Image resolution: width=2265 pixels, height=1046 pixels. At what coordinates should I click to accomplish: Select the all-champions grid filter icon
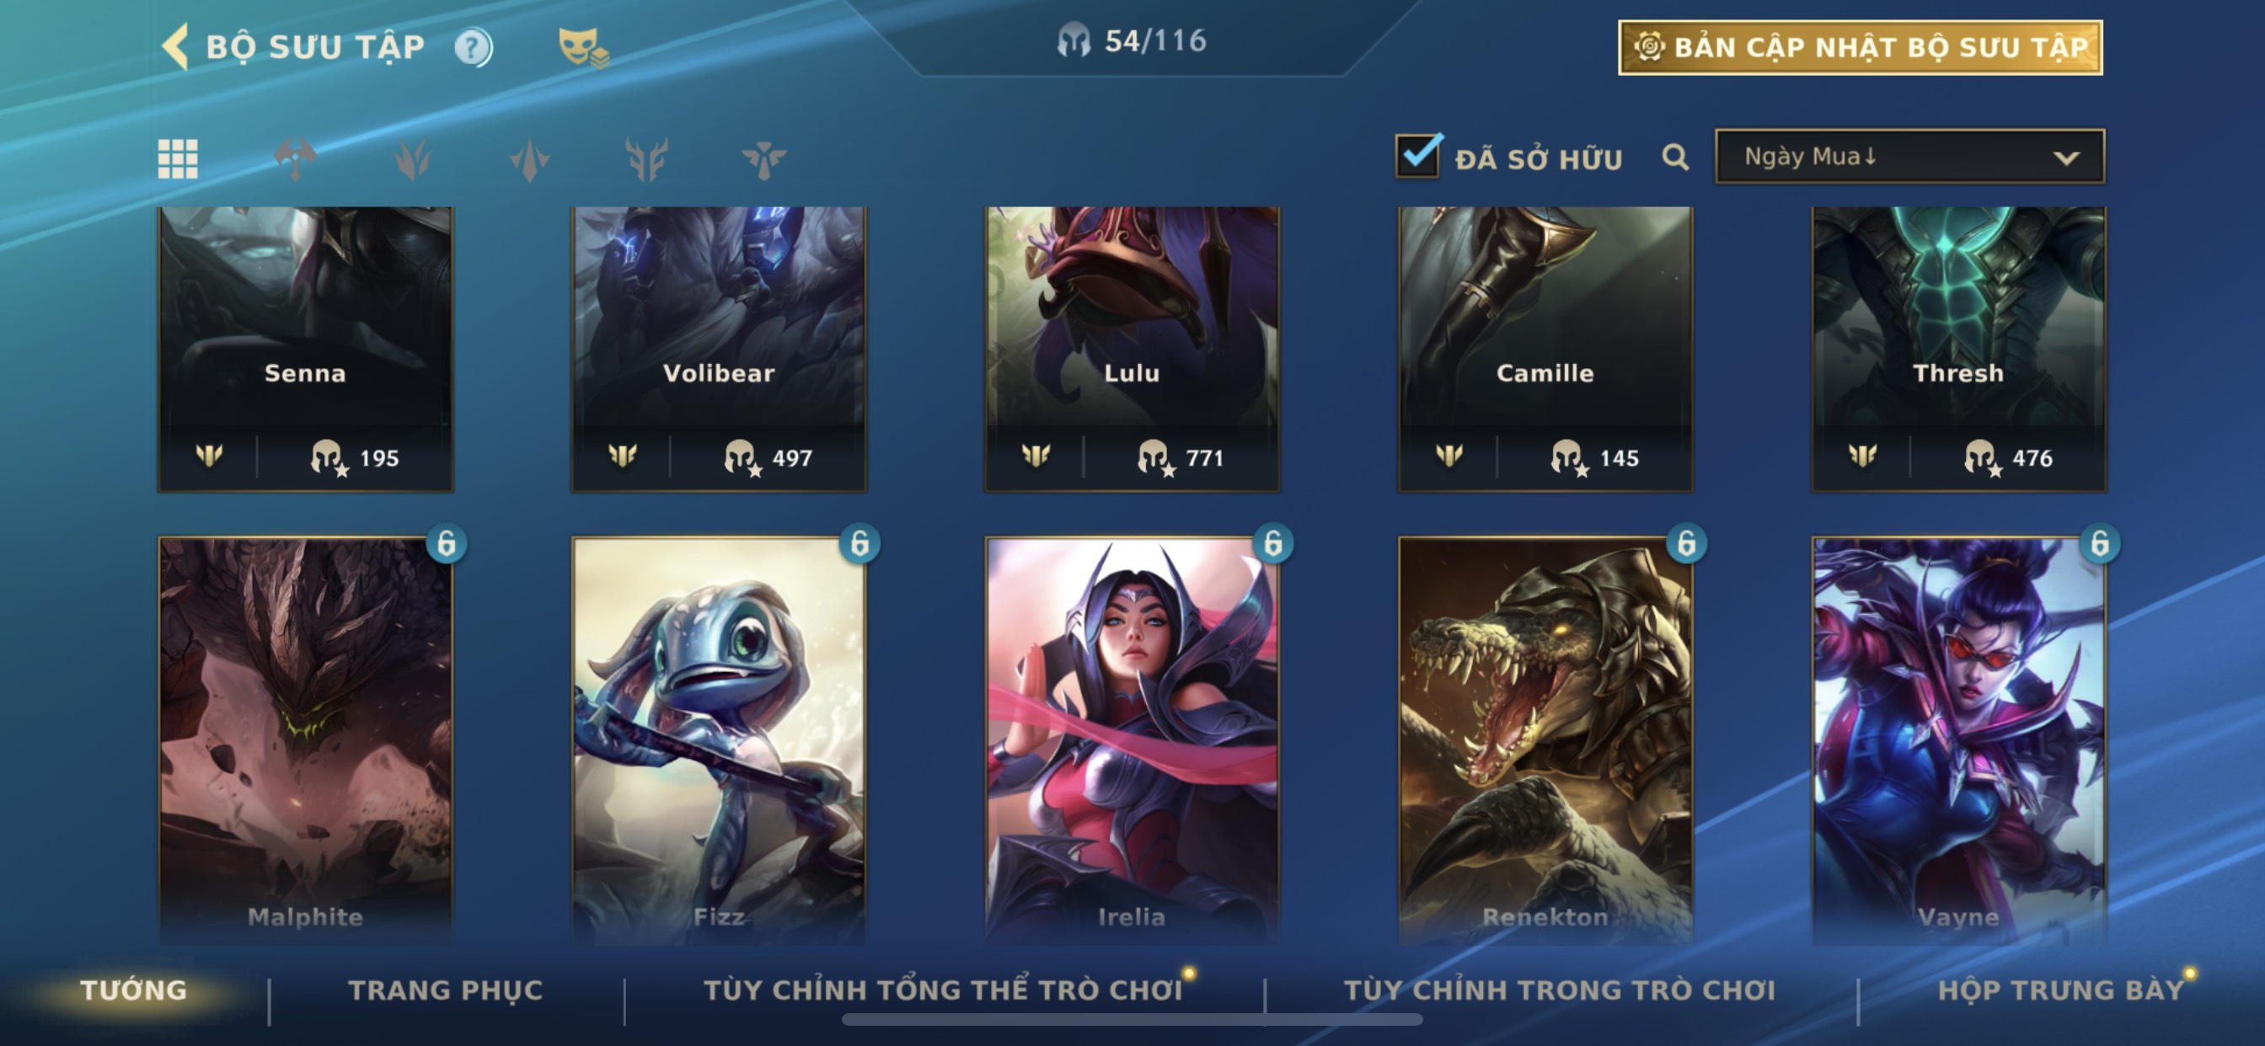178,159
